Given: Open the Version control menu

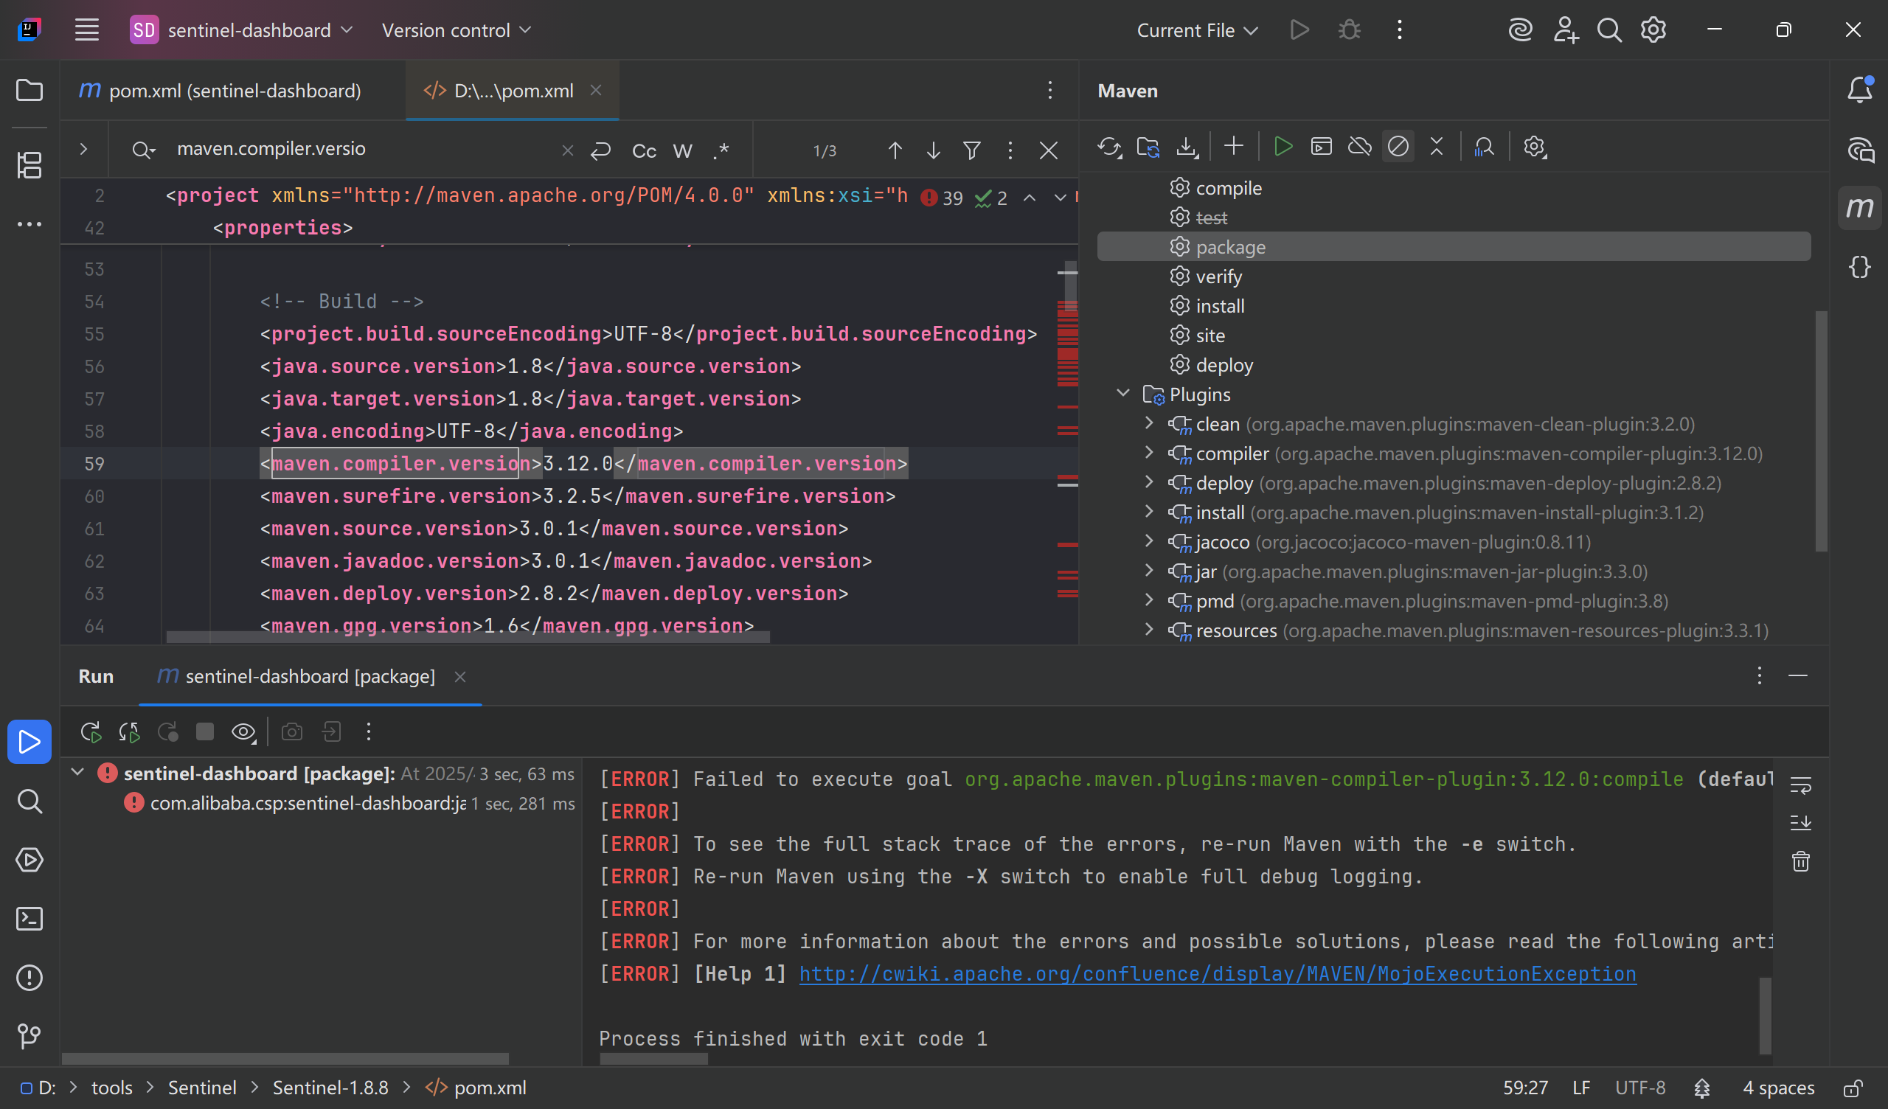Looking at the screenshot, I should coord(456,30).
